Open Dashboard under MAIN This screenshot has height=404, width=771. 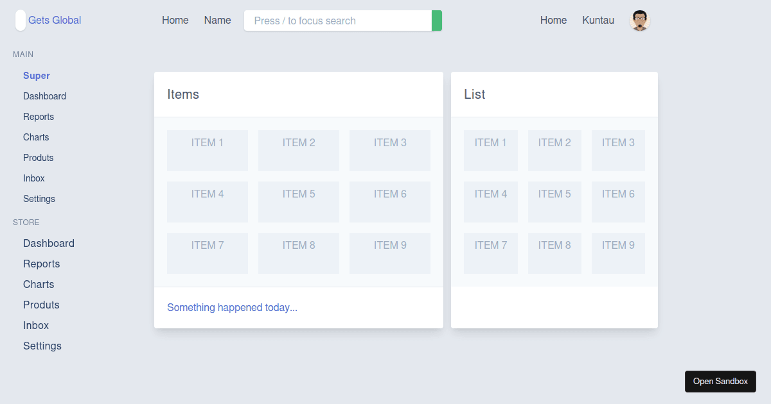(44, 96)
